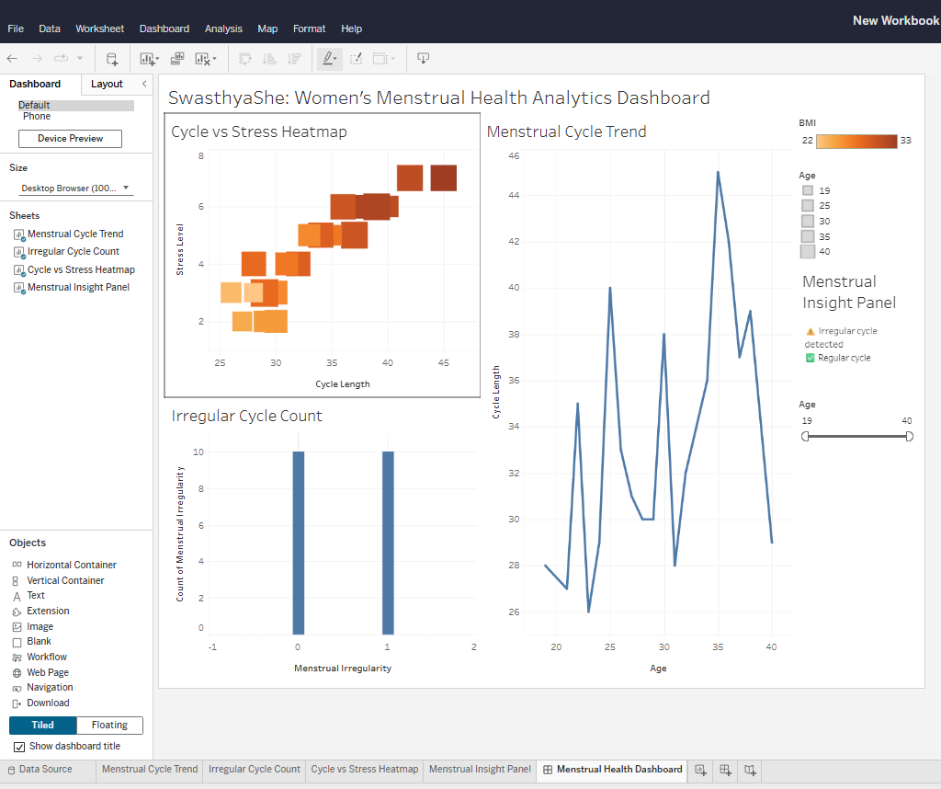This screenshot has height=789, width=941.
Task: Click the Image object
Action: tap(40, 627)
